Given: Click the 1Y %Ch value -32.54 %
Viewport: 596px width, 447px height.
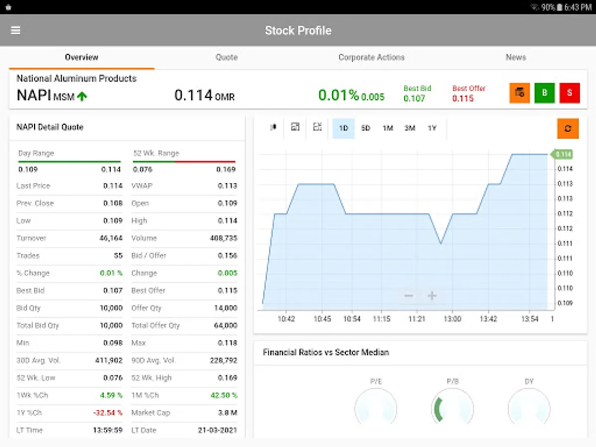Looking at the screenshot, I should pyautogui.click(x=108, y=413).
